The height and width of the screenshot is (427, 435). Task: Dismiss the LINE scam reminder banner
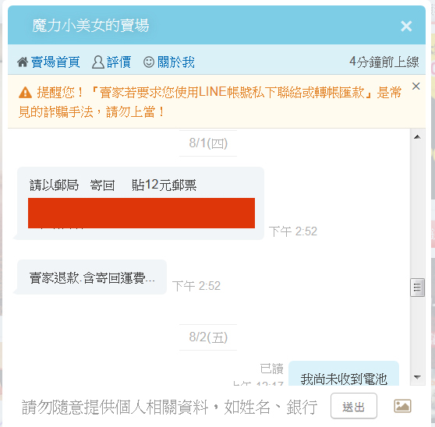tap(416, 86)
